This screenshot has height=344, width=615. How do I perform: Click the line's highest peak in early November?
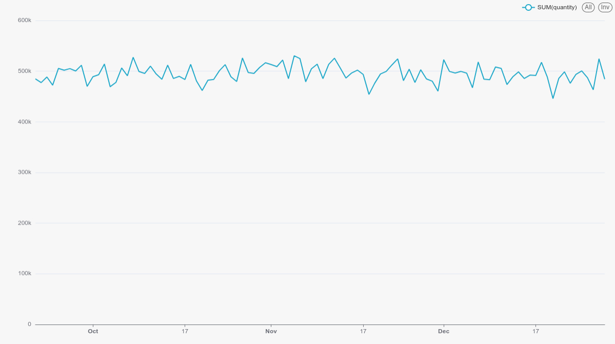click(x=294, y=56)
